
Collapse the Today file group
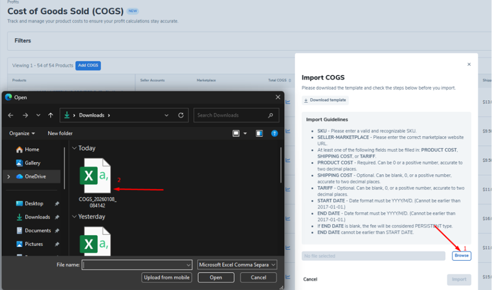(x=74, y=148)
